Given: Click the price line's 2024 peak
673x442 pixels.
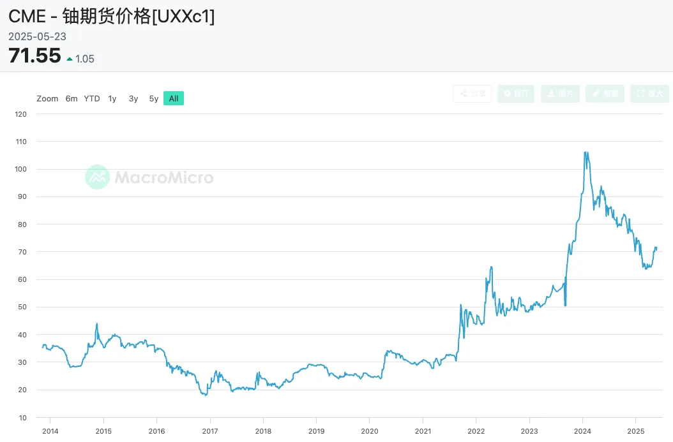Looking at the screenshot, I should coord(586,152).
